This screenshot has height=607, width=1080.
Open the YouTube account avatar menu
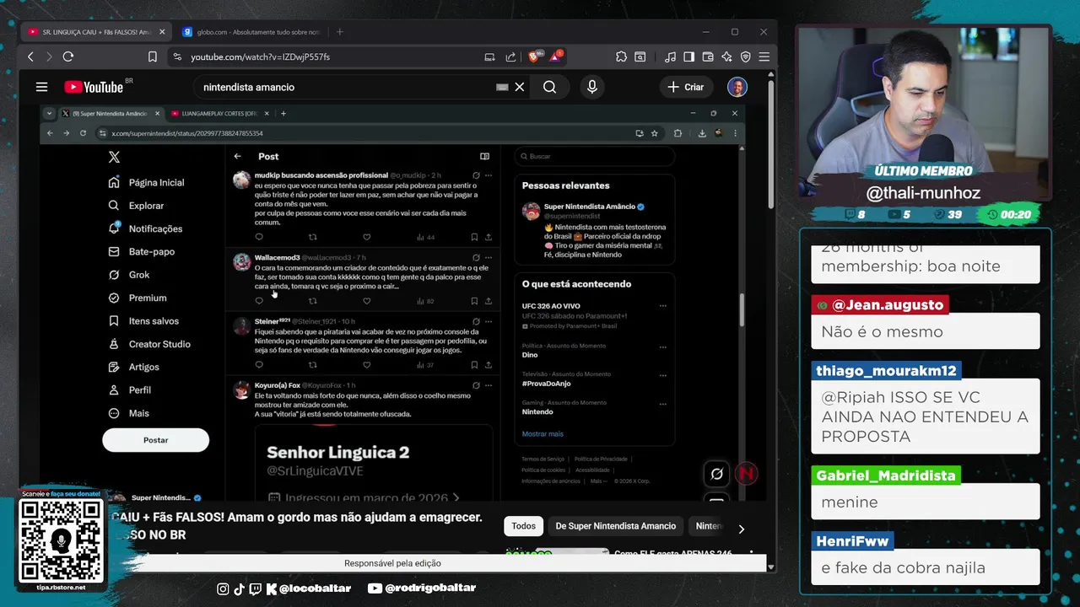[737, 87]
